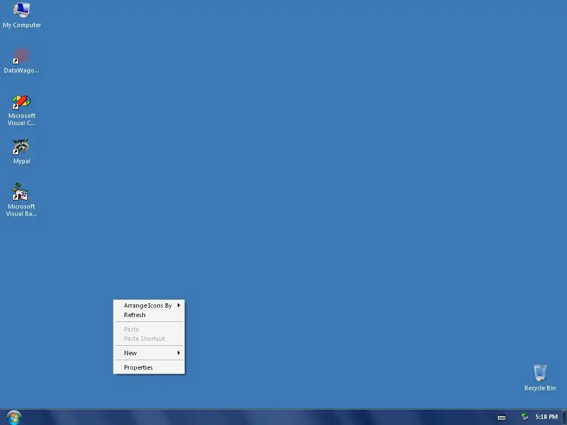Click the Show Desktop strip at taskbar end
567x425 pixels.
coord(564,417)
